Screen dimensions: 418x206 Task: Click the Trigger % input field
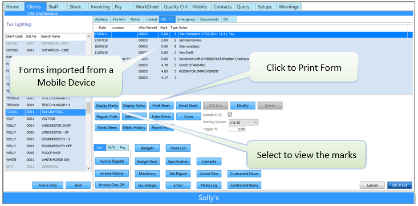click(237, 129)
